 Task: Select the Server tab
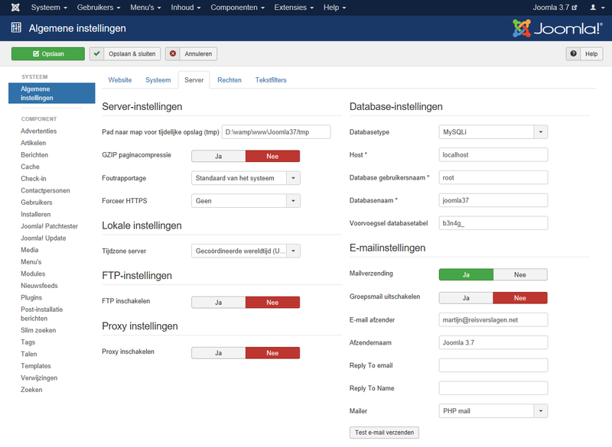(194, 80)
